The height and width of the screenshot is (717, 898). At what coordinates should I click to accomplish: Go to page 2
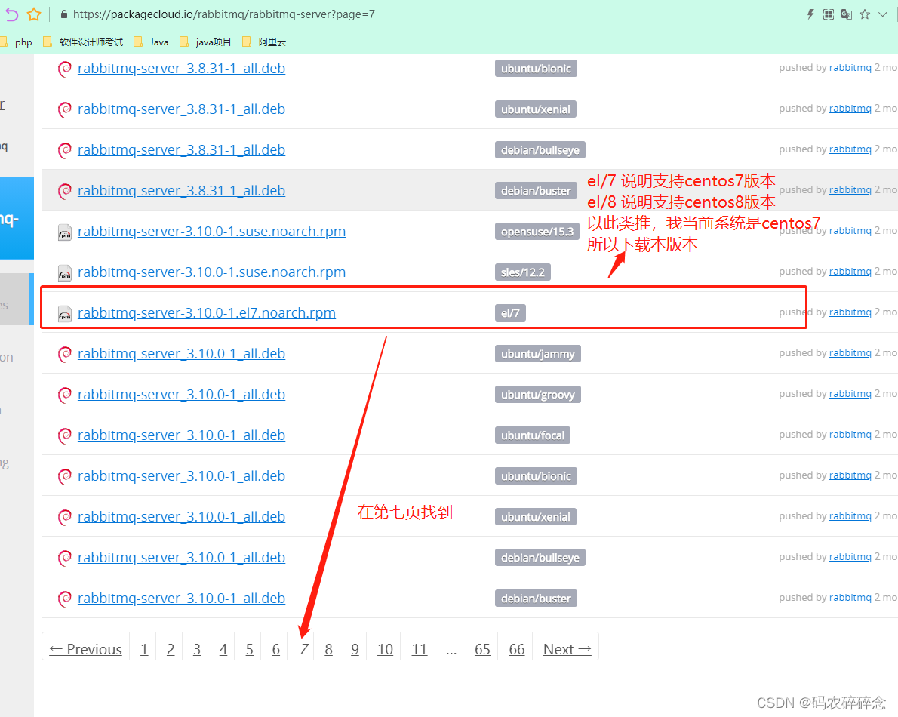(171, 649)
